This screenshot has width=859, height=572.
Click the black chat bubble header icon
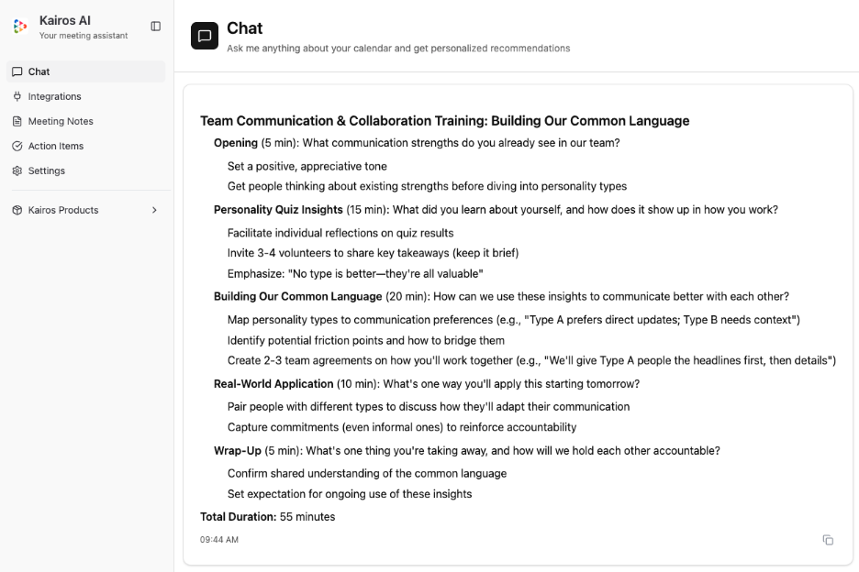[205, 36]
